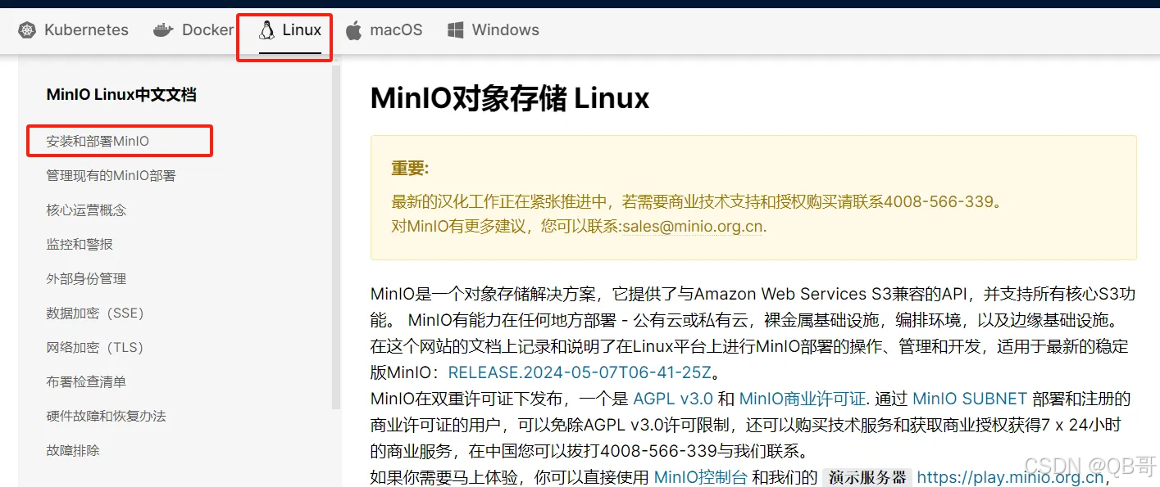Open the Docker platform tab
The width and height of the screenshot is (1160, 487).
pyautogui.click(x=207, y=30)
